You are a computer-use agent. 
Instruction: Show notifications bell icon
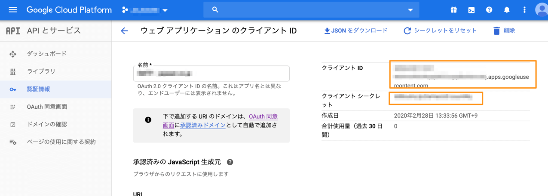coord(507,10)
